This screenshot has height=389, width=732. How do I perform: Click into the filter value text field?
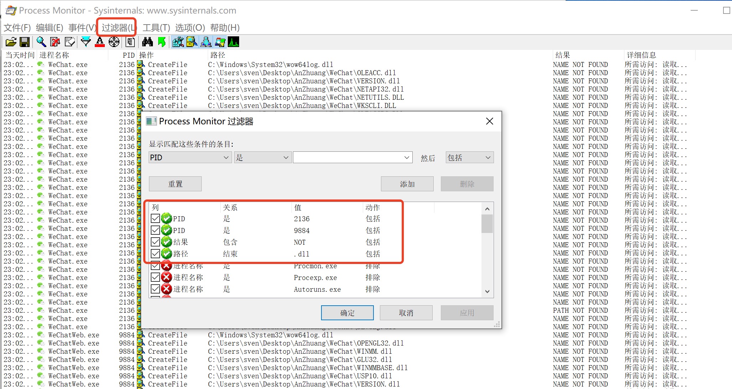click(x=347, y=157)
